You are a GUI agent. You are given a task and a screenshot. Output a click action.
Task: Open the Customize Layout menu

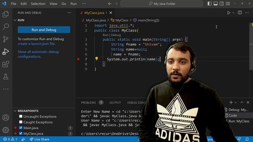pos(228,4)
